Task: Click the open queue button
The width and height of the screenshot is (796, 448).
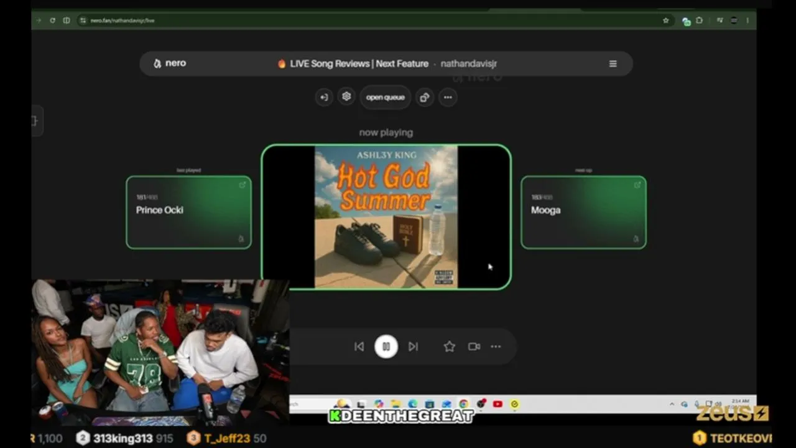Action: pos(385,97)
